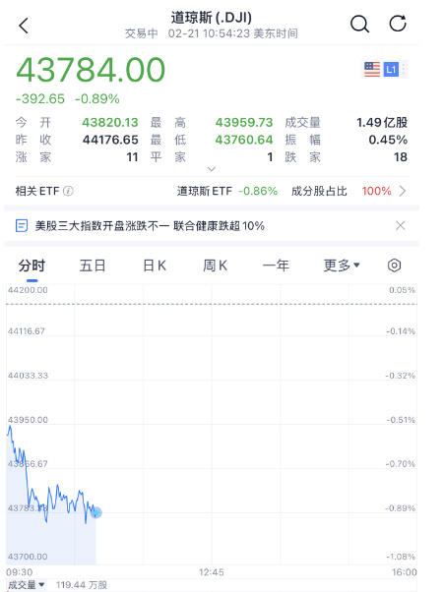Switch to the 日K chart tab

pos(155,266)
